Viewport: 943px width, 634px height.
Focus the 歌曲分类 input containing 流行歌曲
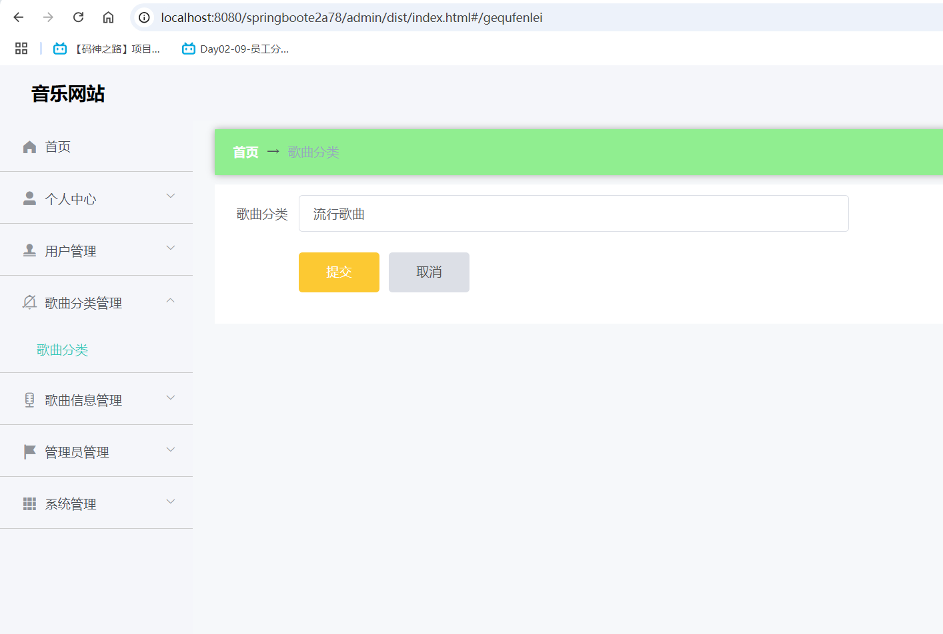point(574,214)
